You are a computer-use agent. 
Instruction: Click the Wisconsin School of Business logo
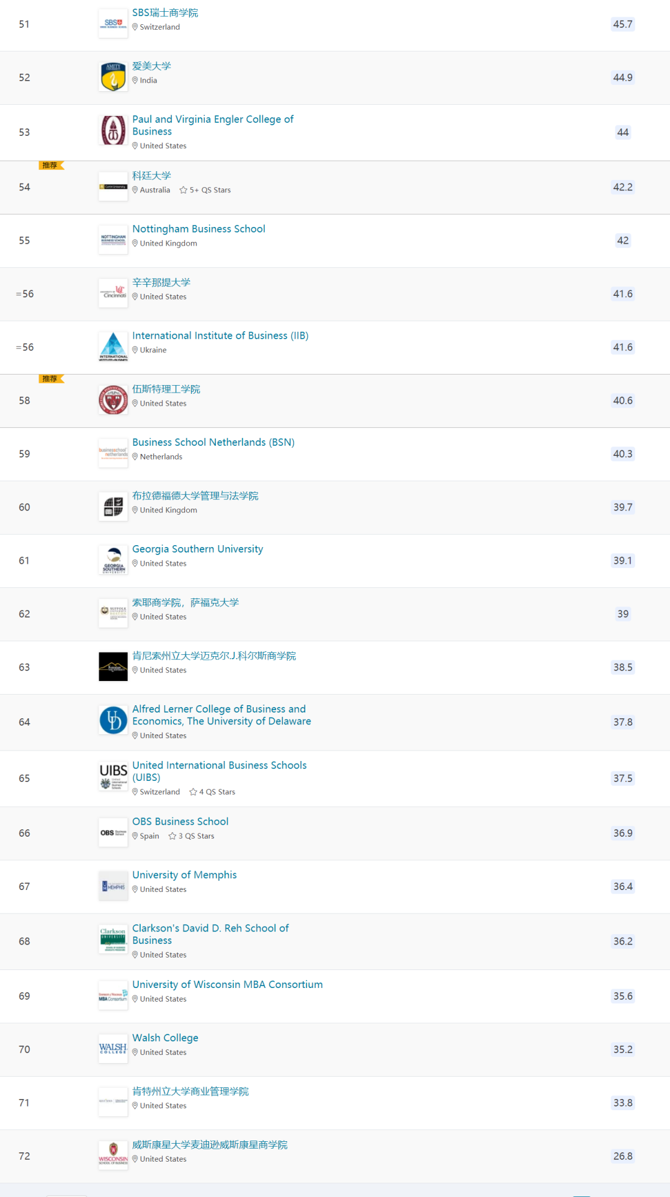(114, 1155)
